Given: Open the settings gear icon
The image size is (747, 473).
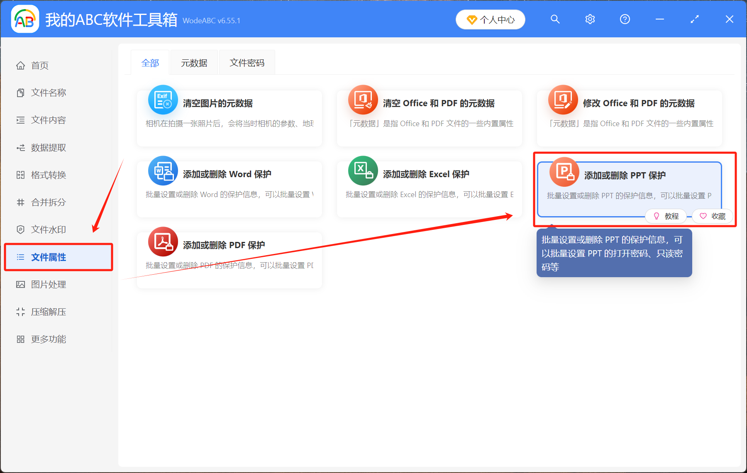Looking at the screenshot, I should pyautogui.click(x=590, y=19).
